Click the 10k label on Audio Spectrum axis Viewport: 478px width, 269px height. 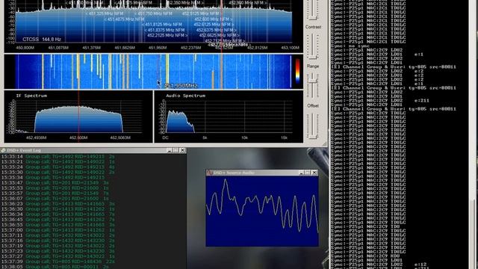244,137
